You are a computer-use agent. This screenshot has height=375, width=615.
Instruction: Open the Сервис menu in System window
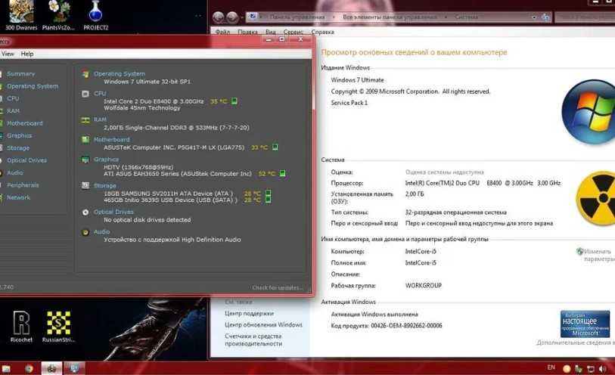[x=293, y=32]
